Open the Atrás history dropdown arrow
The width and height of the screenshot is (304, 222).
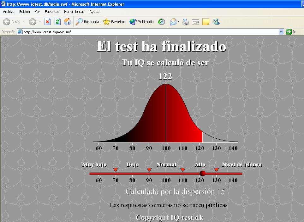point(24,22)
